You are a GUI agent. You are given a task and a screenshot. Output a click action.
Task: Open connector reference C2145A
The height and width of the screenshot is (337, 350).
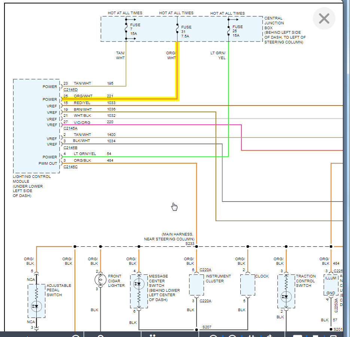[70, 128]
